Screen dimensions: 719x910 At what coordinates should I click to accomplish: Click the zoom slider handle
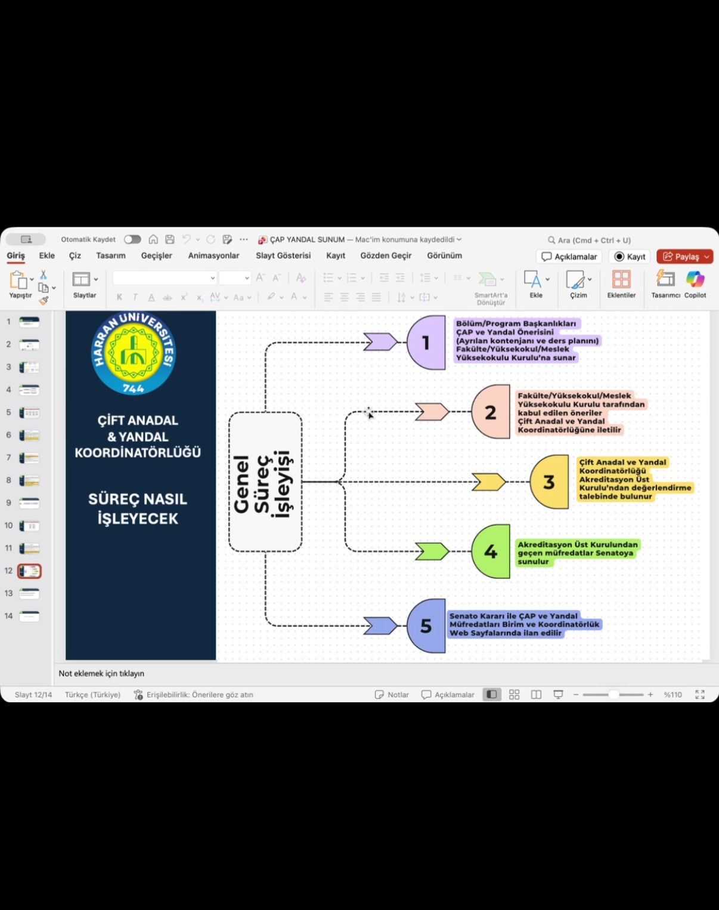(613, 695)
